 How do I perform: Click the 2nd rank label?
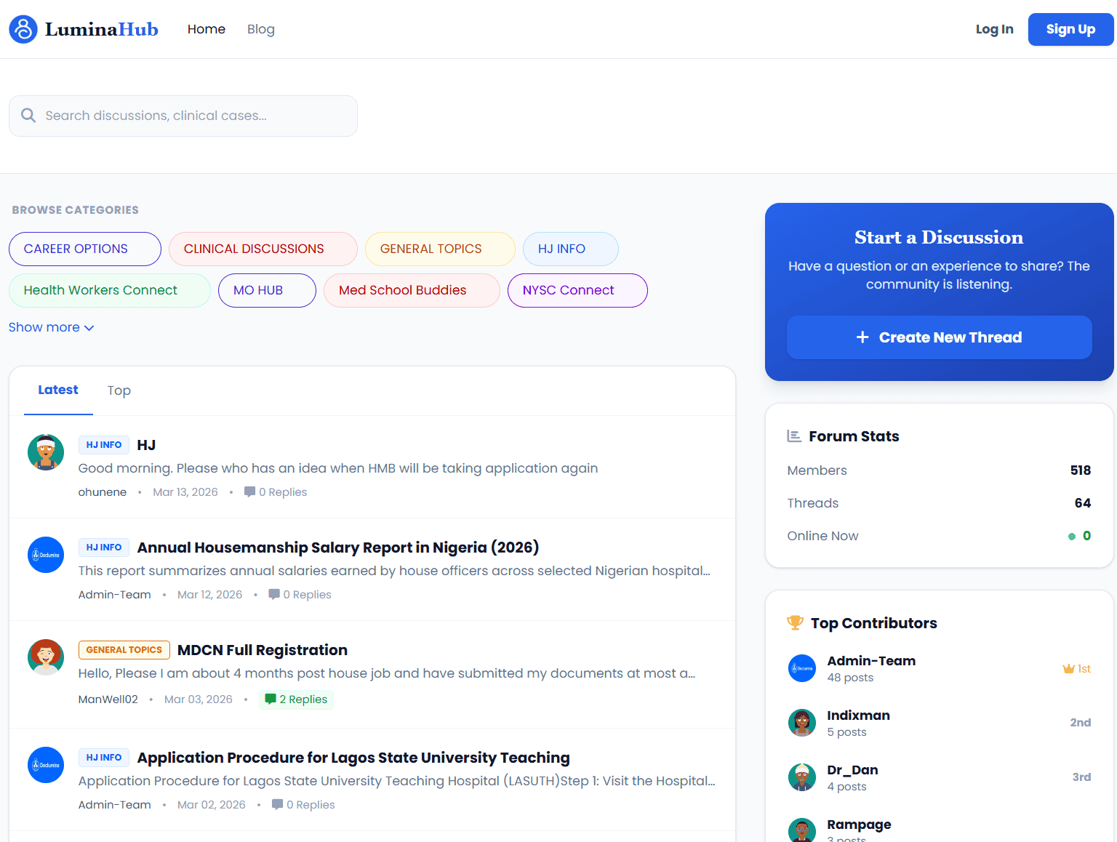[x=1081, y=723]
